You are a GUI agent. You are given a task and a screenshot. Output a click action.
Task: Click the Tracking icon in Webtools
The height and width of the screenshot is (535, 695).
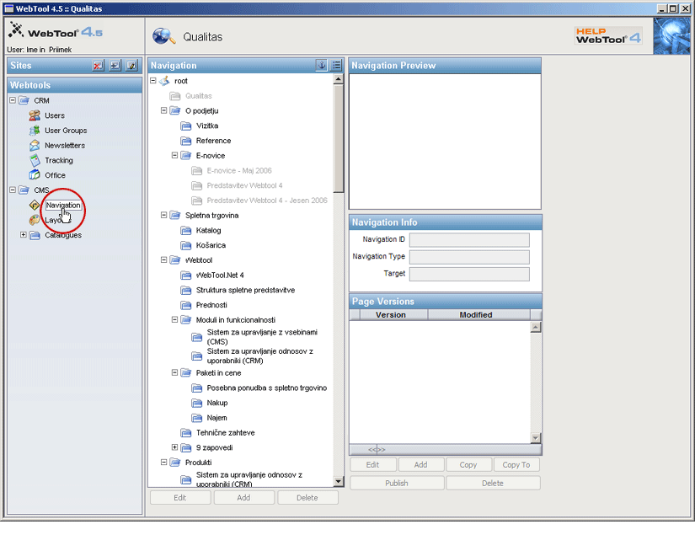click(x=35, y=160)
